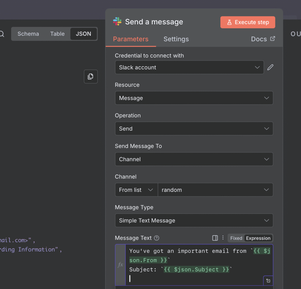Screen dimensions: 301x289
Task: Click inside the Message Text expression editor
Action: pyautogui.click(x=199, y=265)
